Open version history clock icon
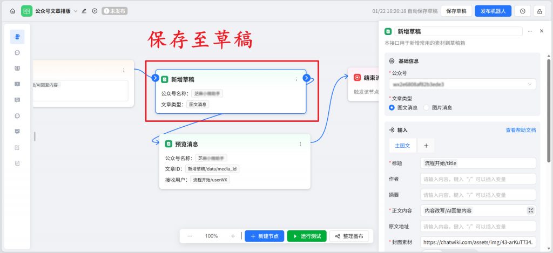This screenshot has height=253, width=553. (x=522, y=11)
